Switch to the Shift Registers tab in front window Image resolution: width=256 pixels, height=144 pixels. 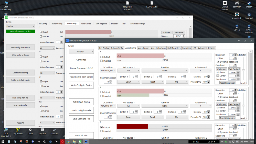(174, 48)
